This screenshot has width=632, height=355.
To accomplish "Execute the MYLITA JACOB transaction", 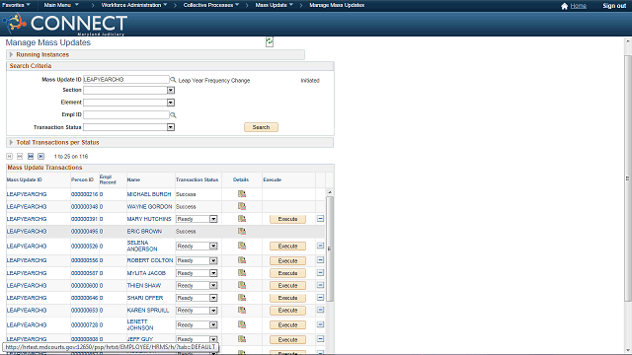I will [x=287, y=273].
